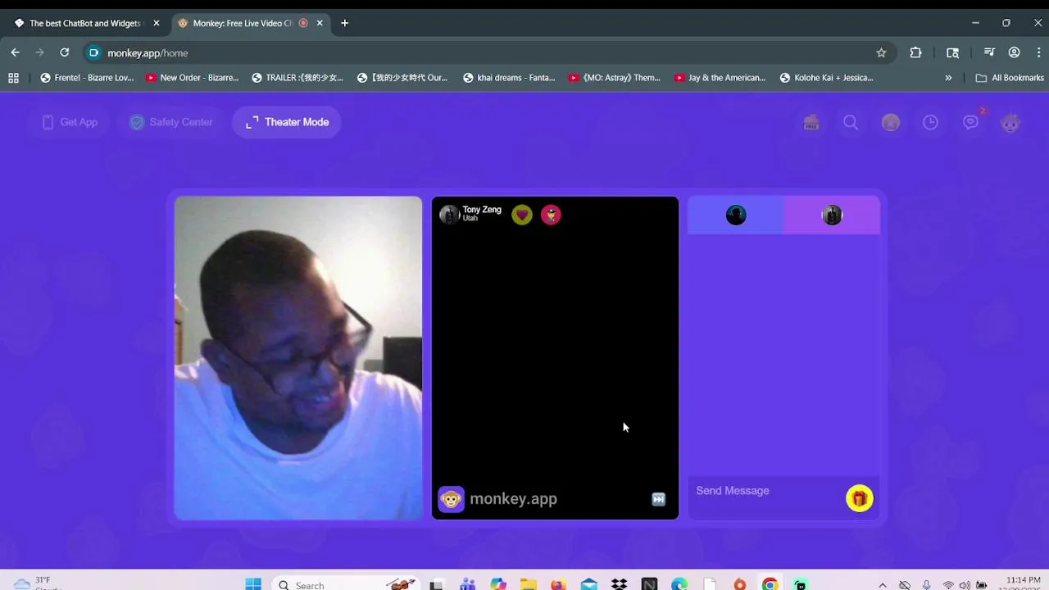The width and height of the screenshot is (1049, 590).
Task: Open the Jay & the American... bookmark
Action: tap(720, 78)
